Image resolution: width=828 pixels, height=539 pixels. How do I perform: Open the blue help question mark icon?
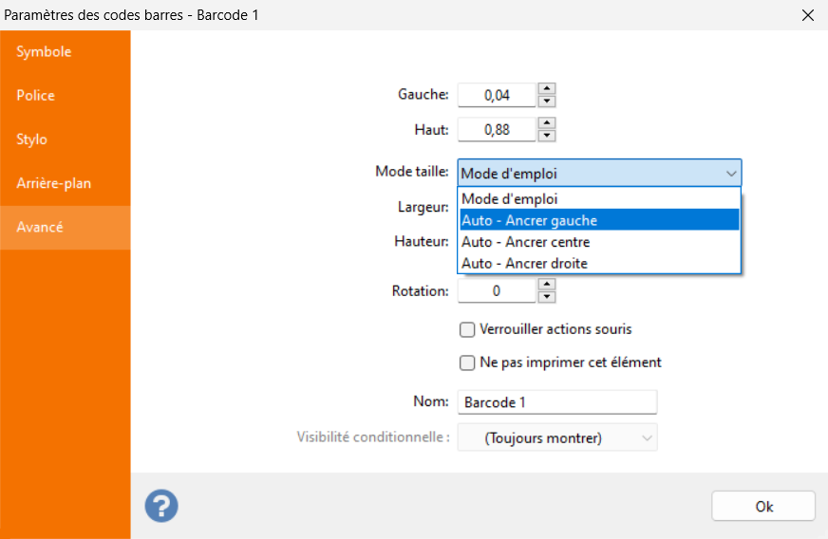[161, 506]
